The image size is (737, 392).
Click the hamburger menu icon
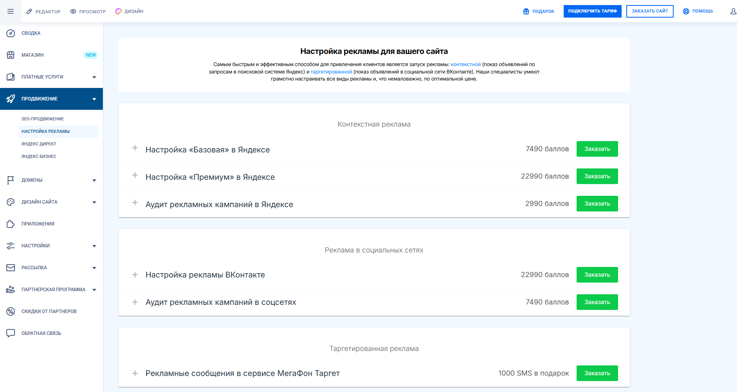pos(11,11)
